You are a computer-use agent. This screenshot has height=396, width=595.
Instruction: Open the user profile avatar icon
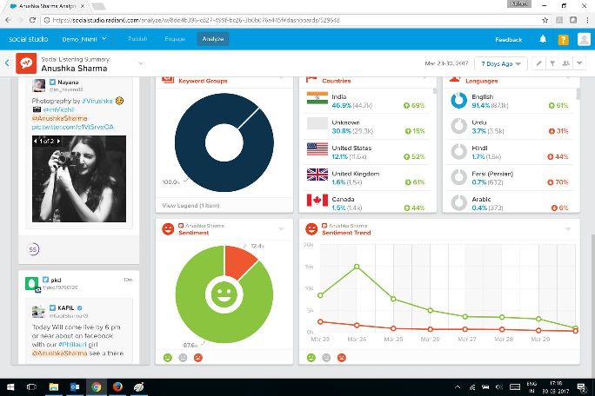click(x=584, y=39)
